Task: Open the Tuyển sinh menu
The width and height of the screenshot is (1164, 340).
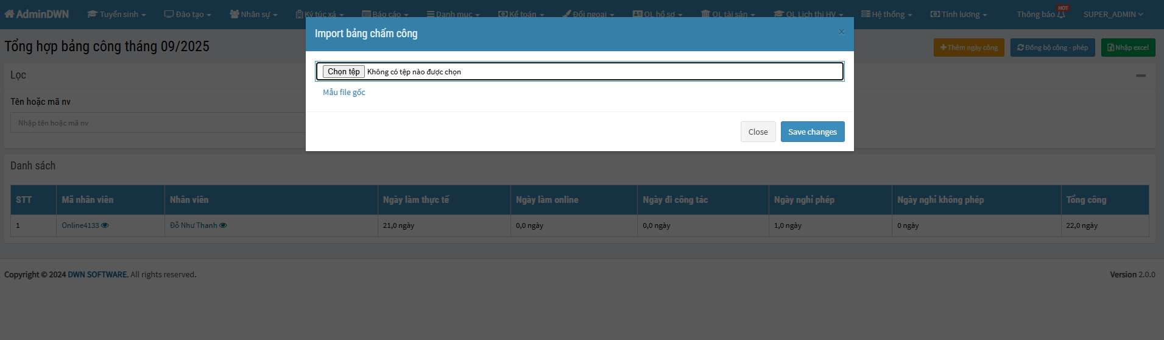Action: 116,14
